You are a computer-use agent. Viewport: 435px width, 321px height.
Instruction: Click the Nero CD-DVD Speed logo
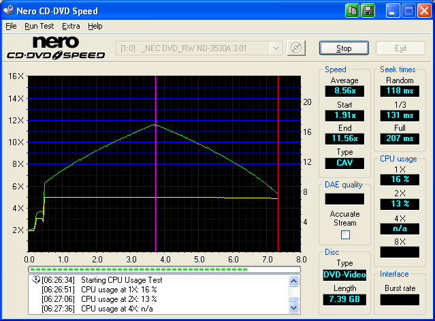pos(55,48)
